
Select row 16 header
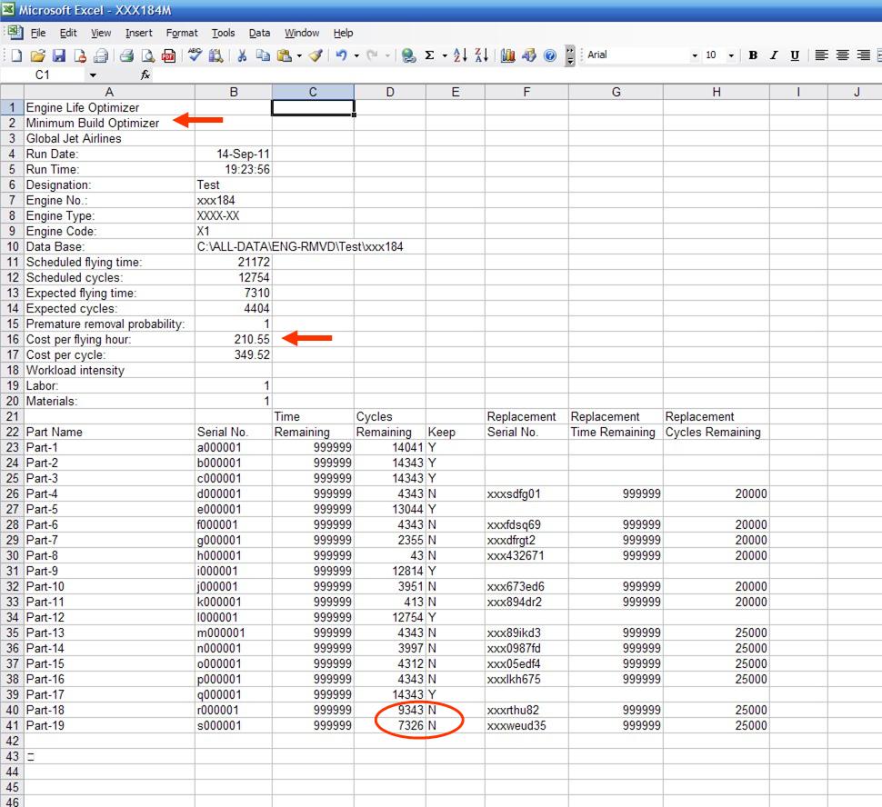pos(12,339)
